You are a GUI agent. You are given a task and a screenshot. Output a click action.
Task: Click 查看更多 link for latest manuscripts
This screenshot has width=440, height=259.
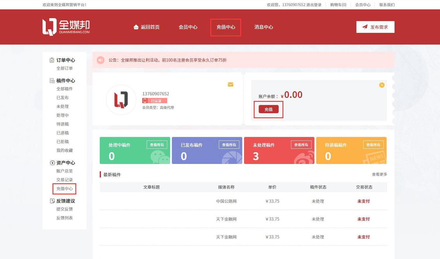(380, 174)
